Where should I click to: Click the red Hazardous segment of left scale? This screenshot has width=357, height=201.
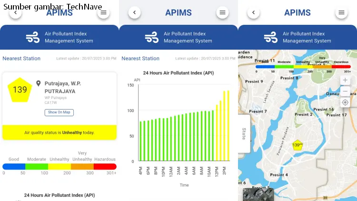point(105,167)
